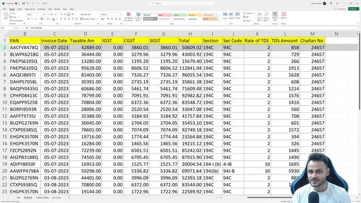Select taxable amount 42889.00
The width and height of the screenshot is (361, 203).
[85, 47]
